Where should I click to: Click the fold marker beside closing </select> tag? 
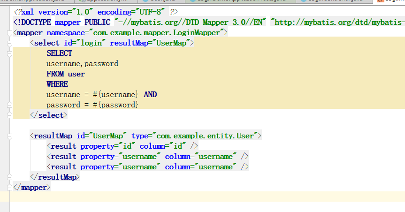9,115
